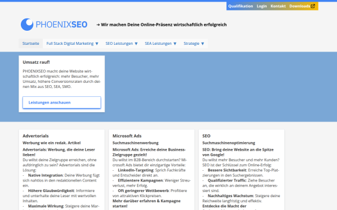Viewport: 337px width, 210px height.
Task: Click 'Native Integration' bullet text
Action: [x=45, y=175]
